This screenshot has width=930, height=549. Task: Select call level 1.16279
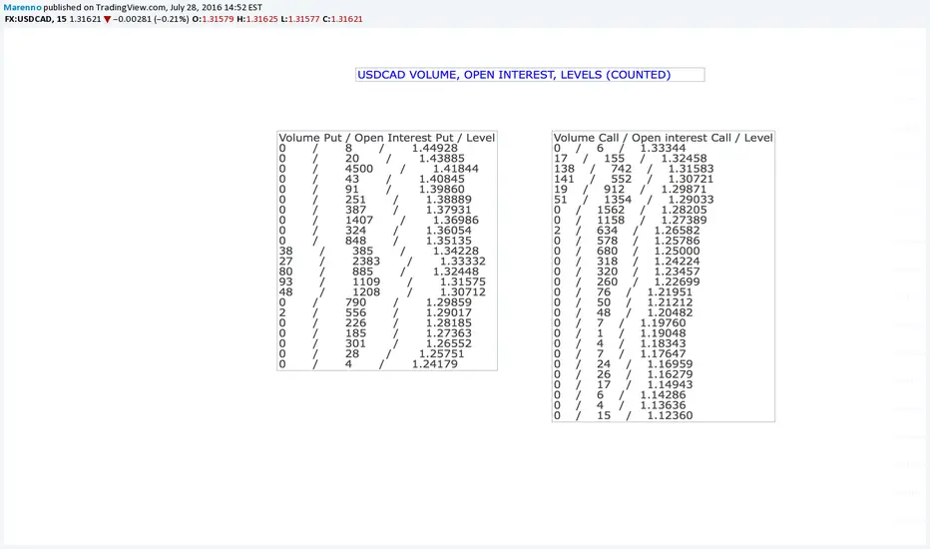tap(670, 374)
